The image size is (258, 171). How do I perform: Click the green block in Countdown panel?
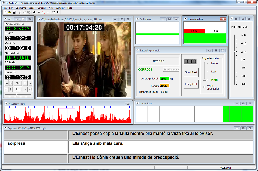238,114
